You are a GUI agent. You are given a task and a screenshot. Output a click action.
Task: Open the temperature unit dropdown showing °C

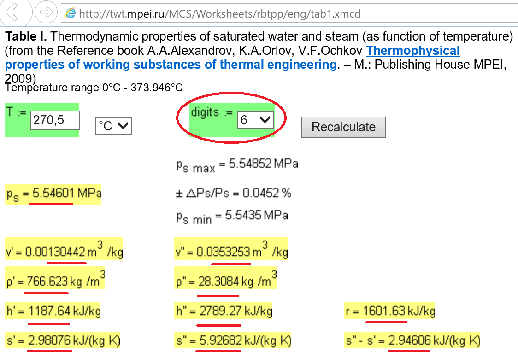(x=113, y=126)
